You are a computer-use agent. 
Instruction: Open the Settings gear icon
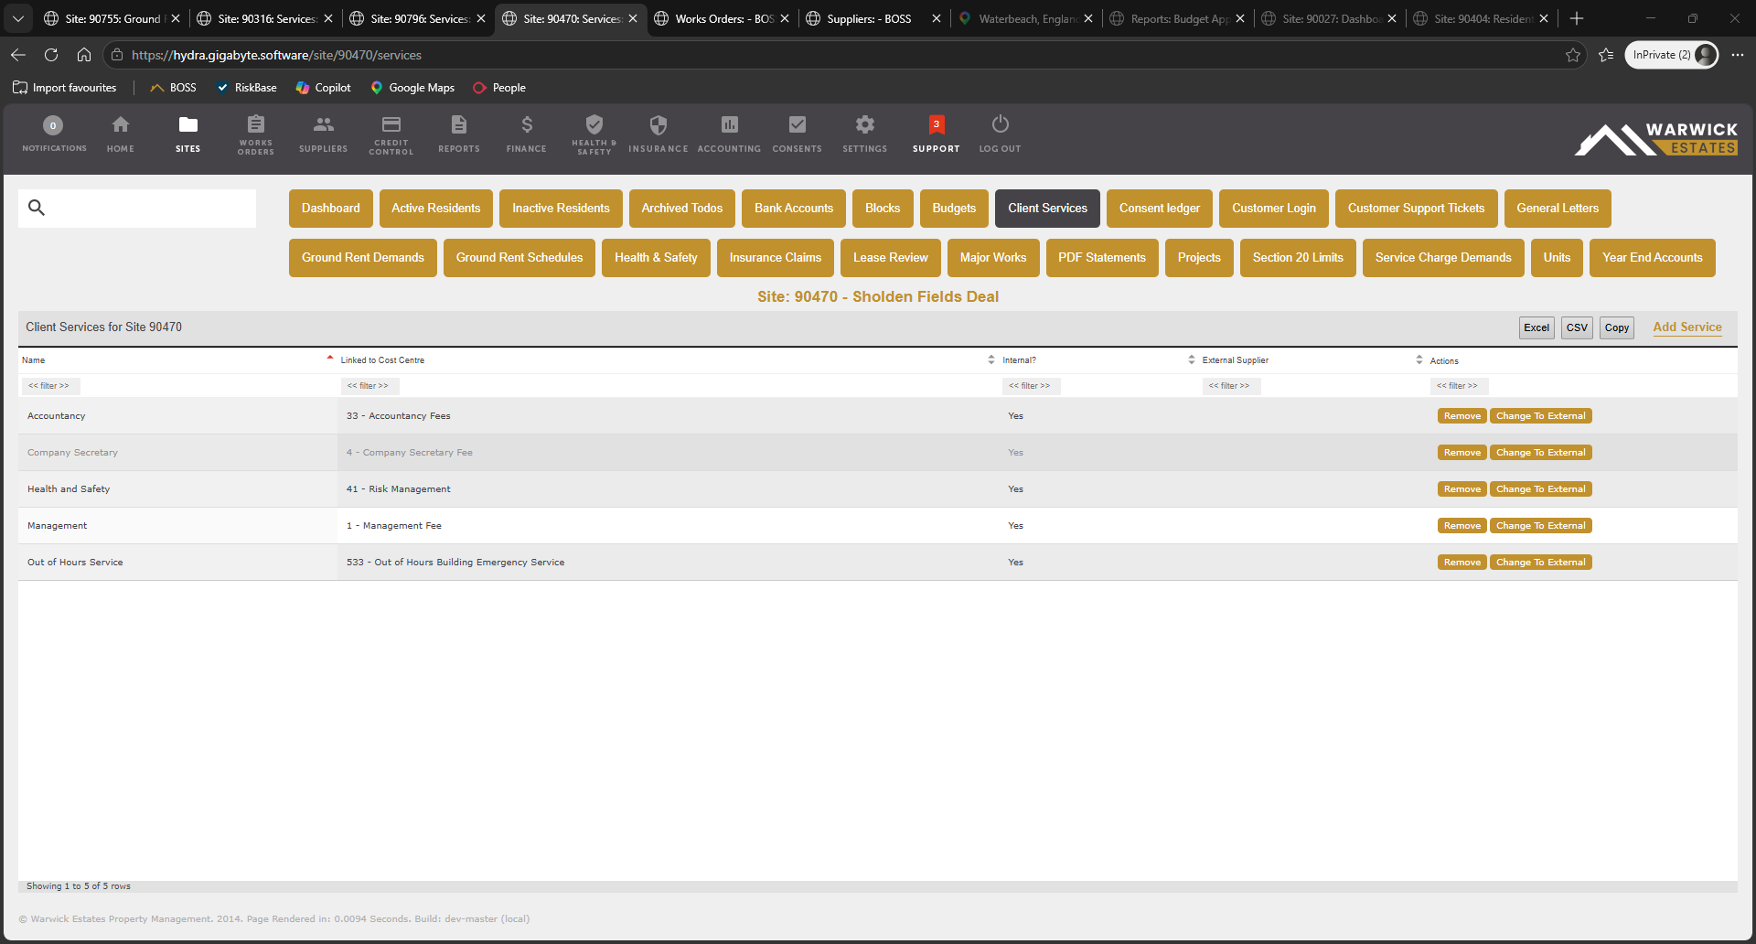tap(865, 124)
